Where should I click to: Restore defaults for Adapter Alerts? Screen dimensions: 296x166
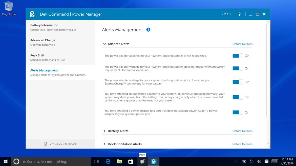[x=242, y=44]
